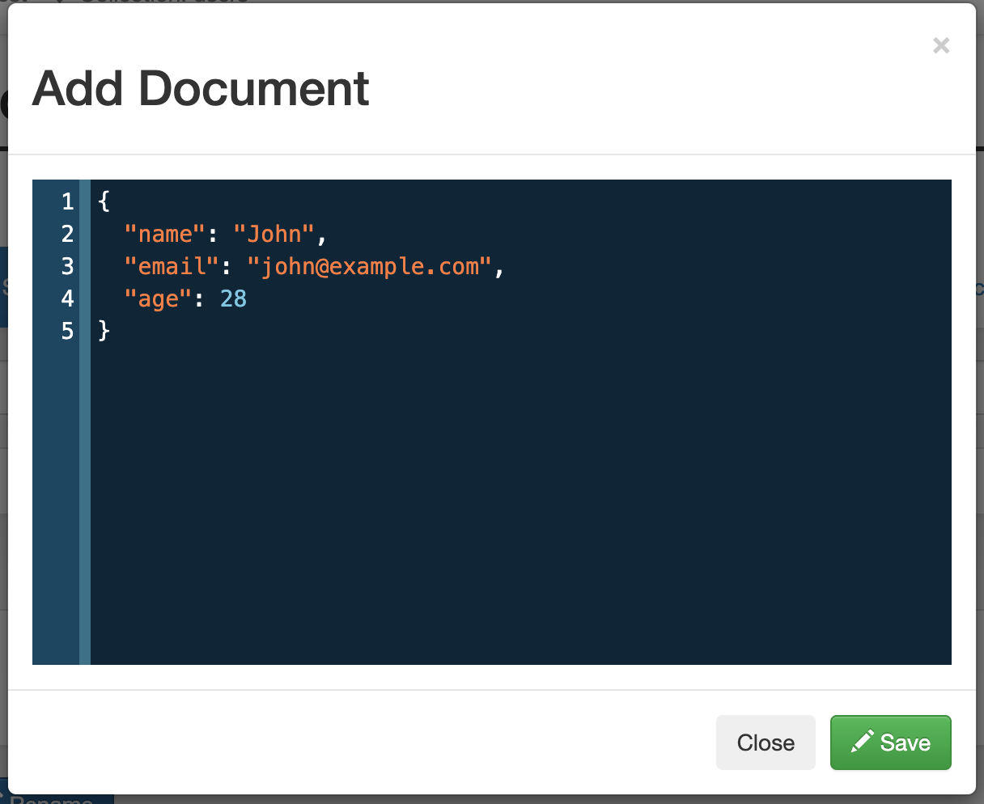
Task: Place cursor on the number 28
Action: click(233, 298)
